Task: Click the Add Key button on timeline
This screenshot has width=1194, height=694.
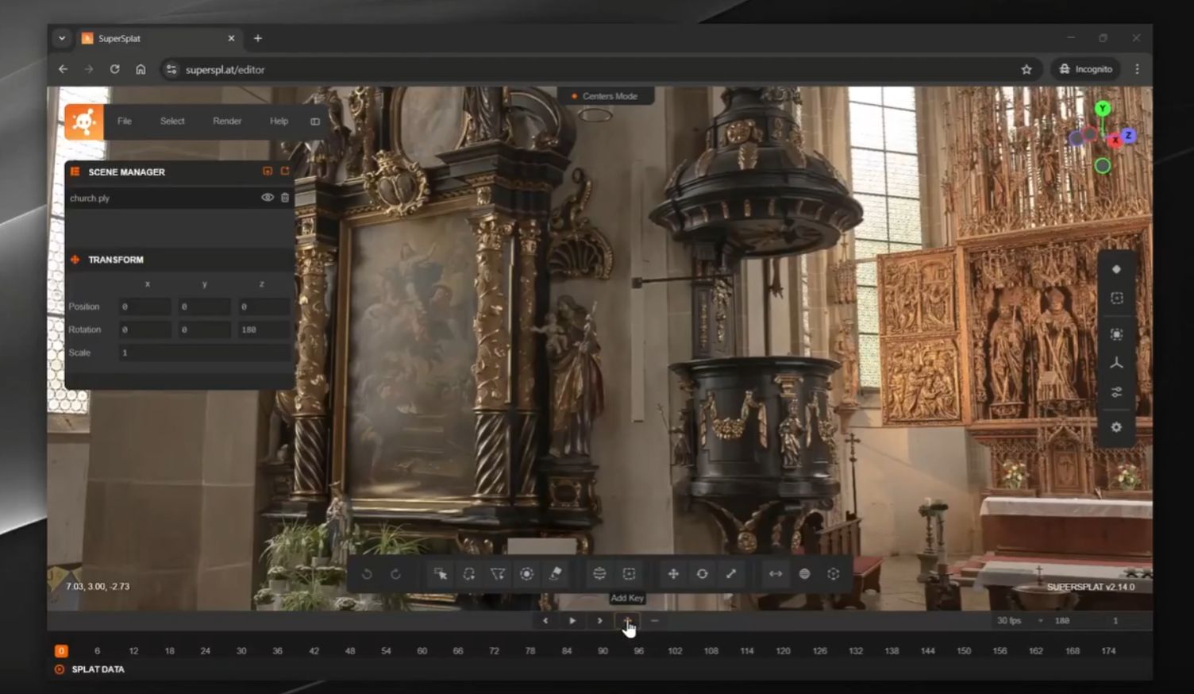Action: point(627,621)
